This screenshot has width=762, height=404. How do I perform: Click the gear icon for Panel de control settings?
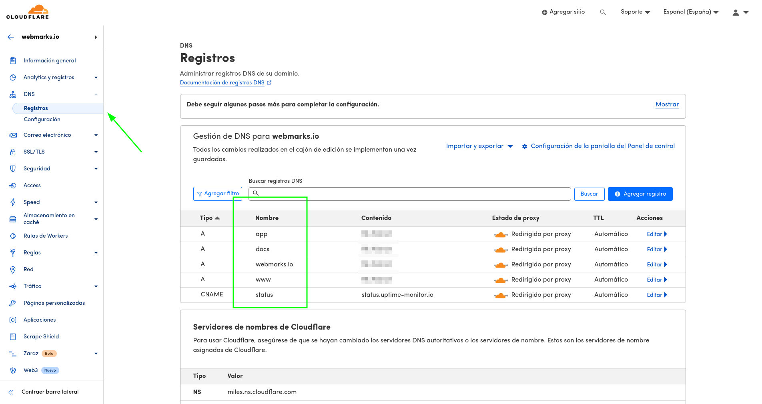point(525,146)
